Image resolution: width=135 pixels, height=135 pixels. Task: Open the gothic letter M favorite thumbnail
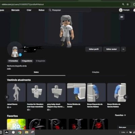99,124
